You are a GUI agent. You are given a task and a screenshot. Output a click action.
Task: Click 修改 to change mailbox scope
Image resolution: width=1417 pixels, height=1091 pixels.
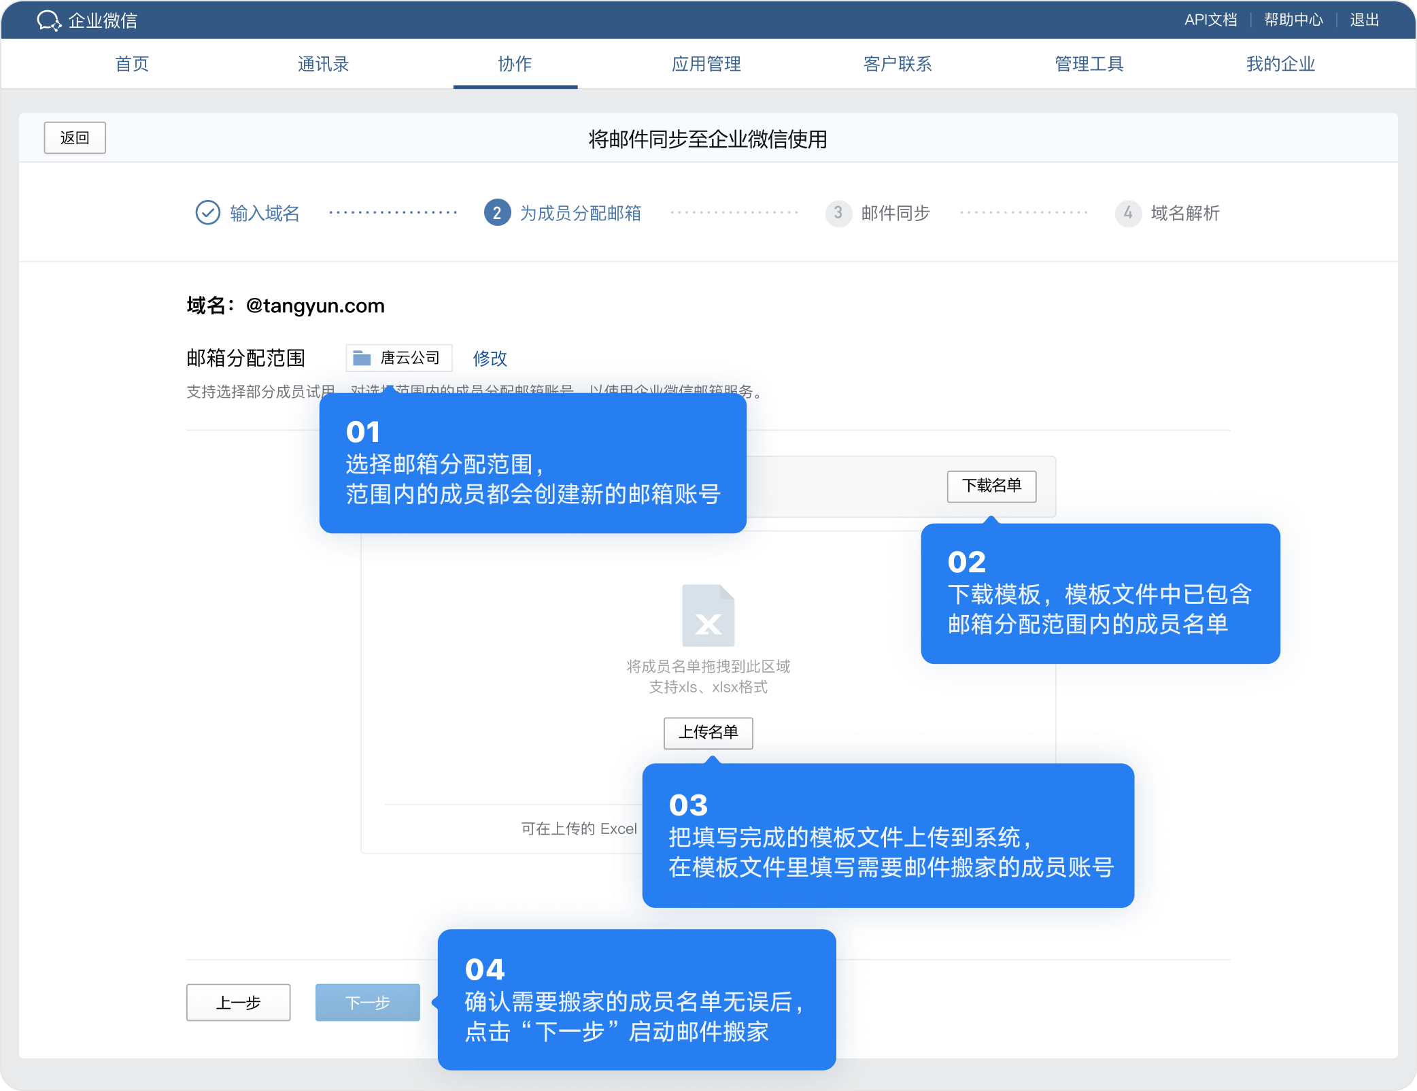(x=490, y=358)
